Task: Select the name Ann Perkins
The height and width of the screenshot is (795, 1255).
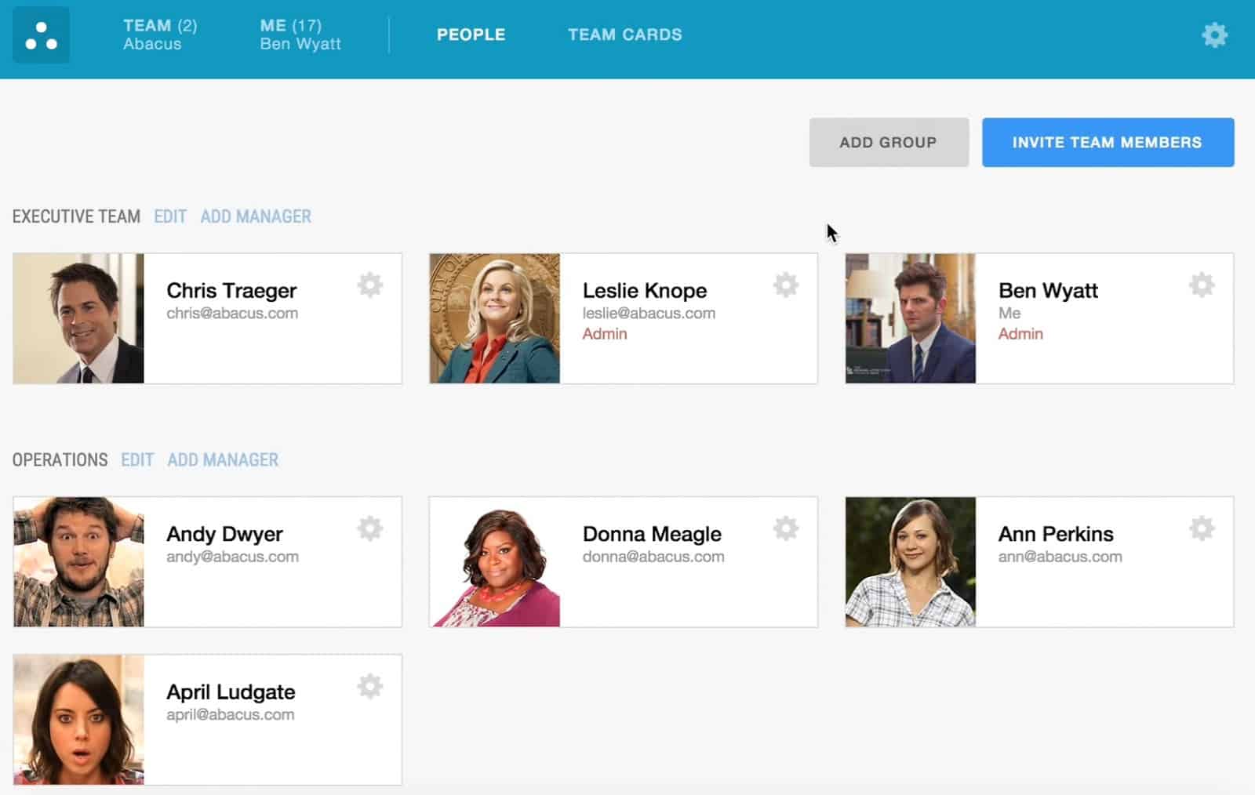Action: (x=1056, y=534)
